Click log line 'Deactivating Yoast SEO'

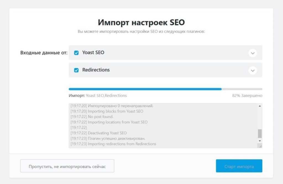(x=99, y=133)
